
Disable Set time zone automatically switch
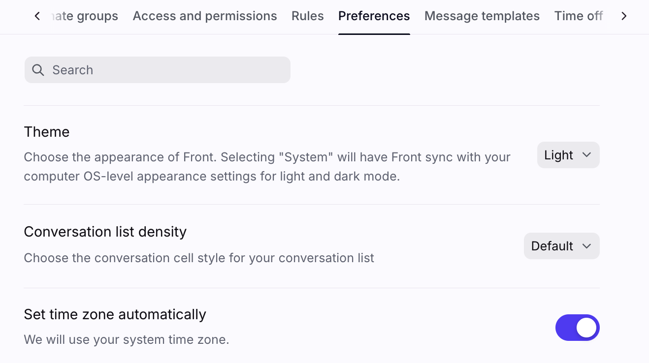(x=577, y=328)
